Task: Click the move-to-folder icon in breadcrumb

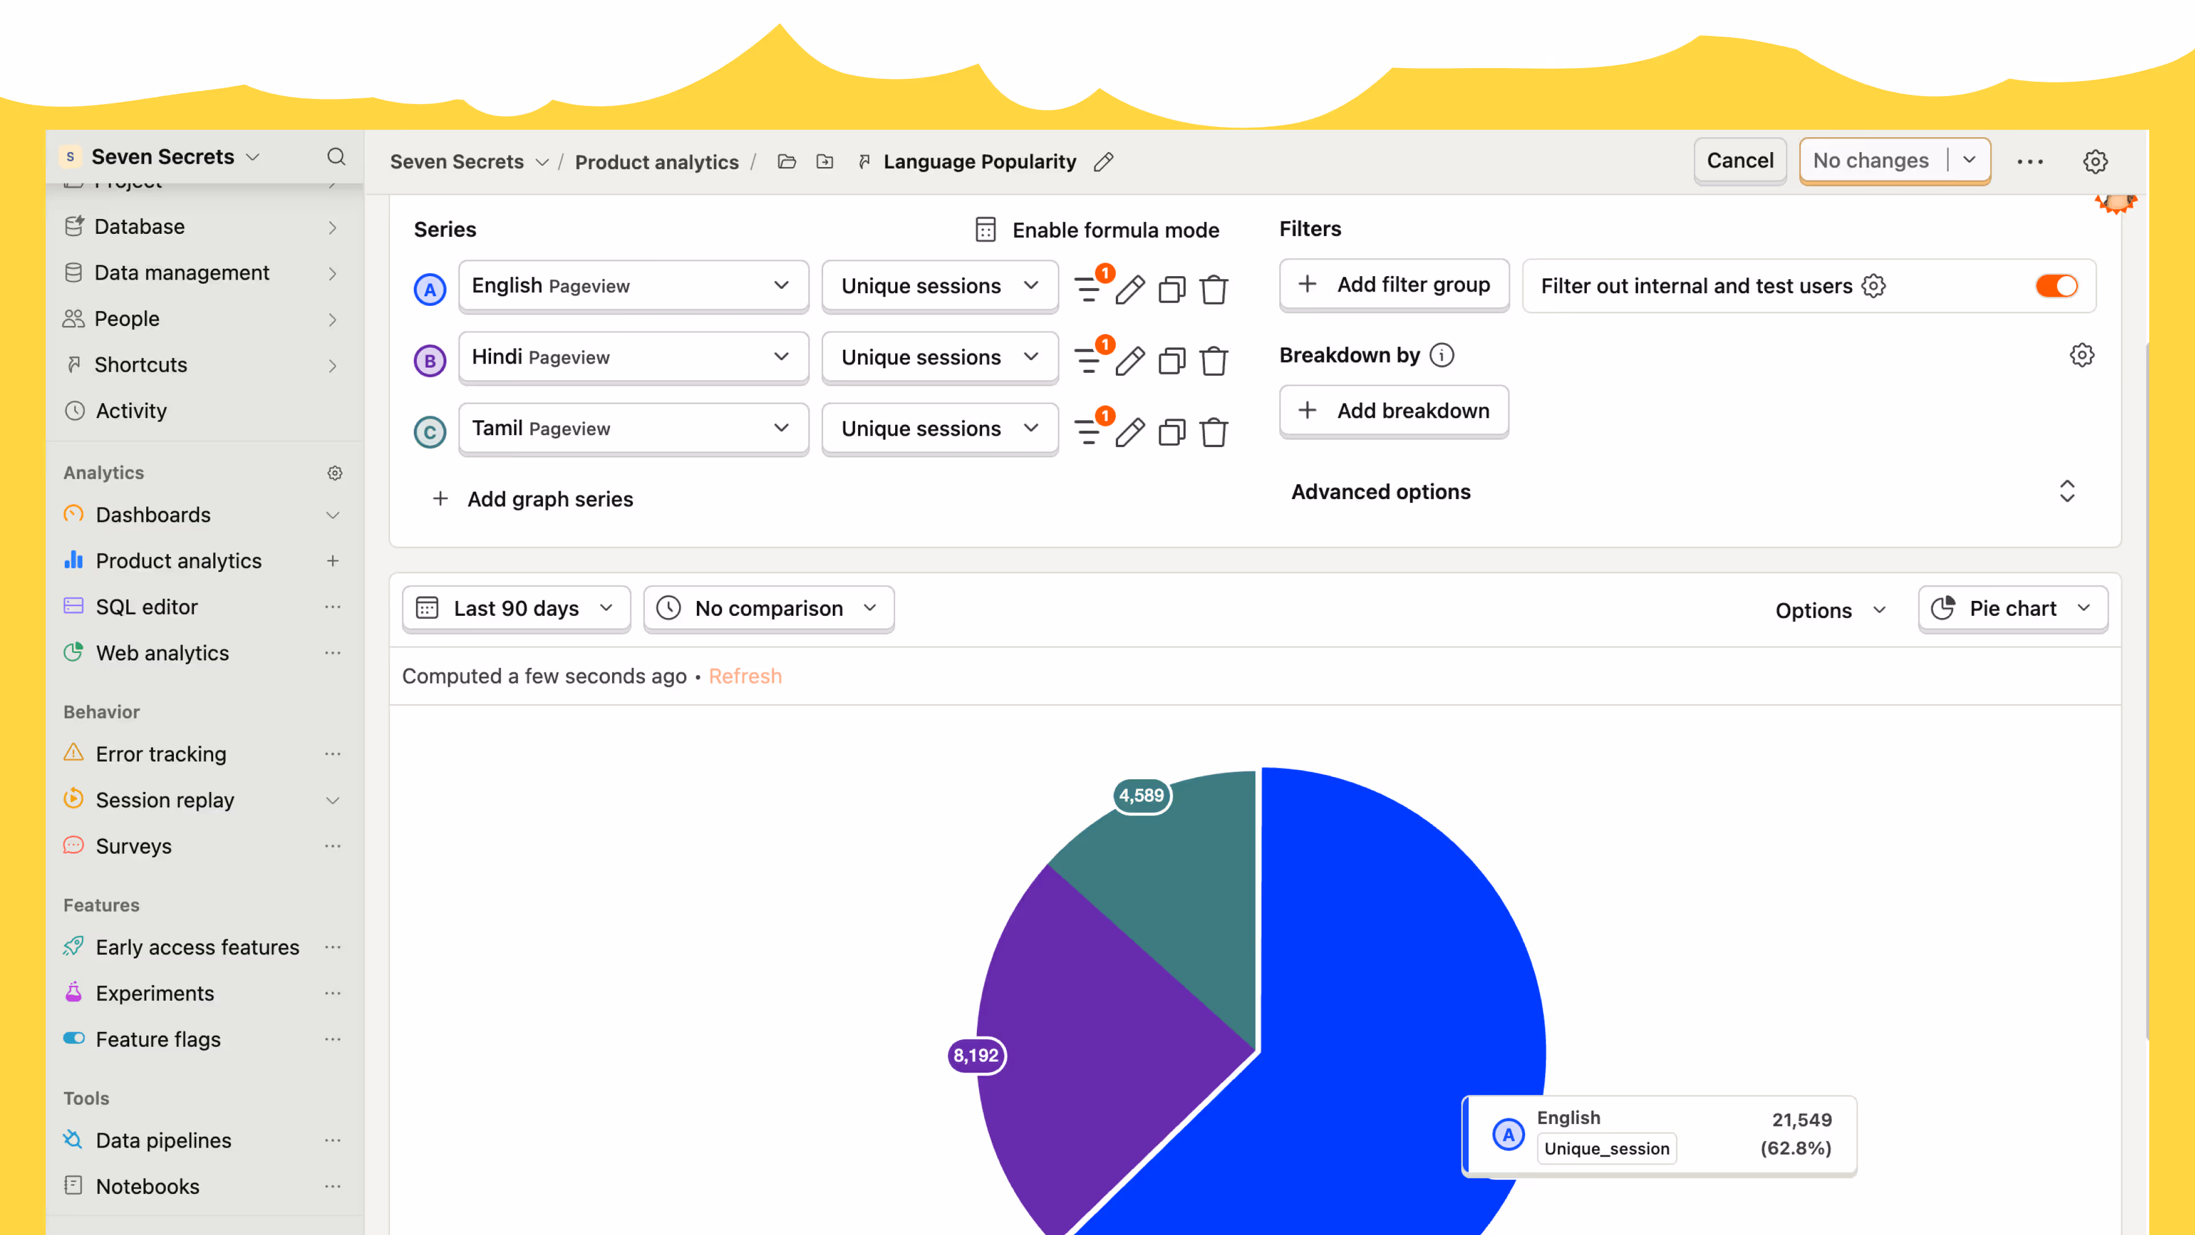Action: [x=825, y=162]
